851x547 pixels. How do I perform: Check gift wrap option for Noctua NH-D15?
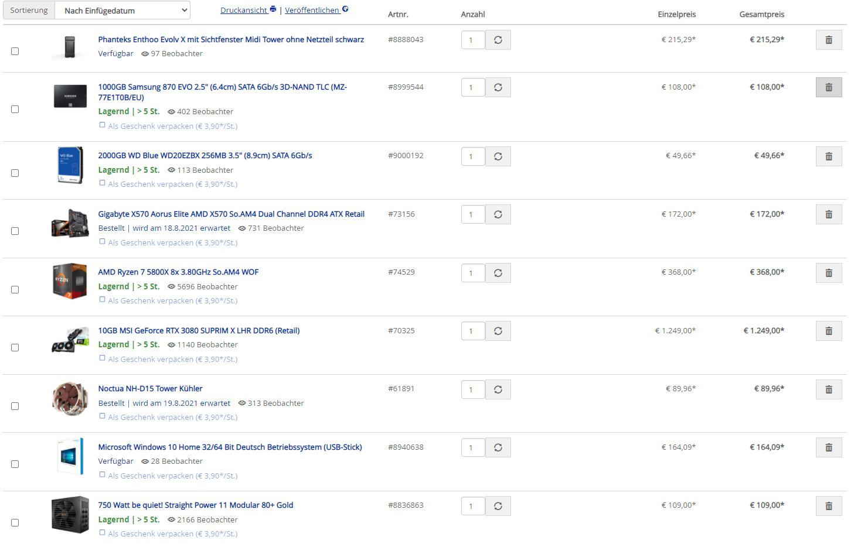coord(103,416)
